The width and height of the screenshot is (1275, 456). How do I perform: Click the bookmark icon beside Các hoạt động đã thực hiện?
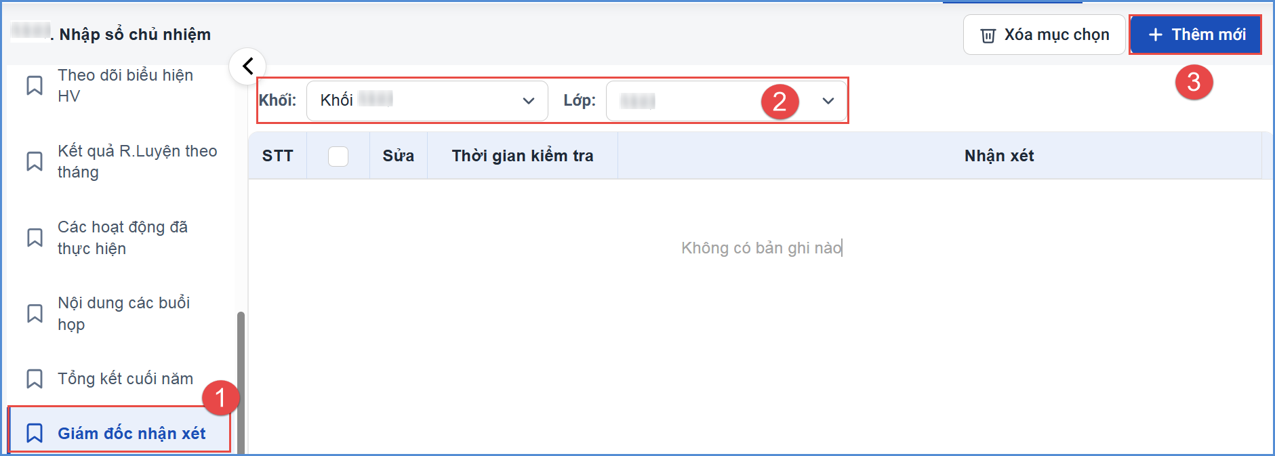point(35,237)
